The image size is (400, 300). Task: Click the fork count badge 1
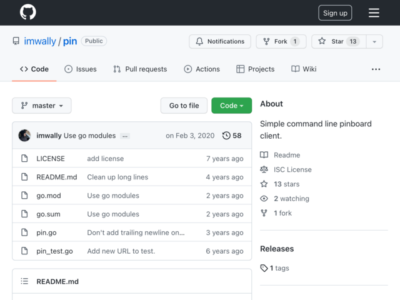[295, 41]
